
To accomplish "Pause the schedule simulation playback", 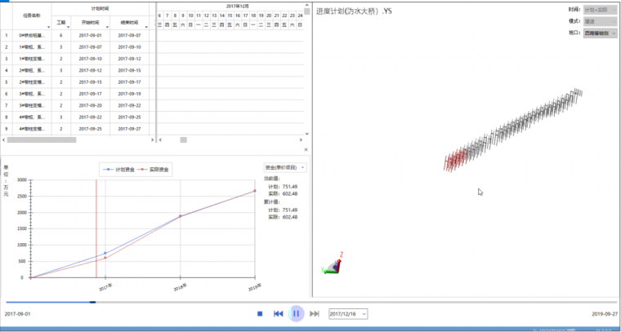I will click(297, 313).
